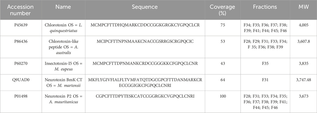
Task: Click the F31 fraction in Q9UAD0 row
Action: tap(265, 80)
